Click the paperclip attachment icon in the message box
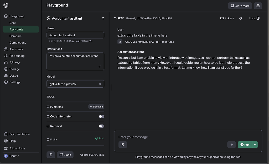The width and height of the screenshot is (269, 164). 123,144
